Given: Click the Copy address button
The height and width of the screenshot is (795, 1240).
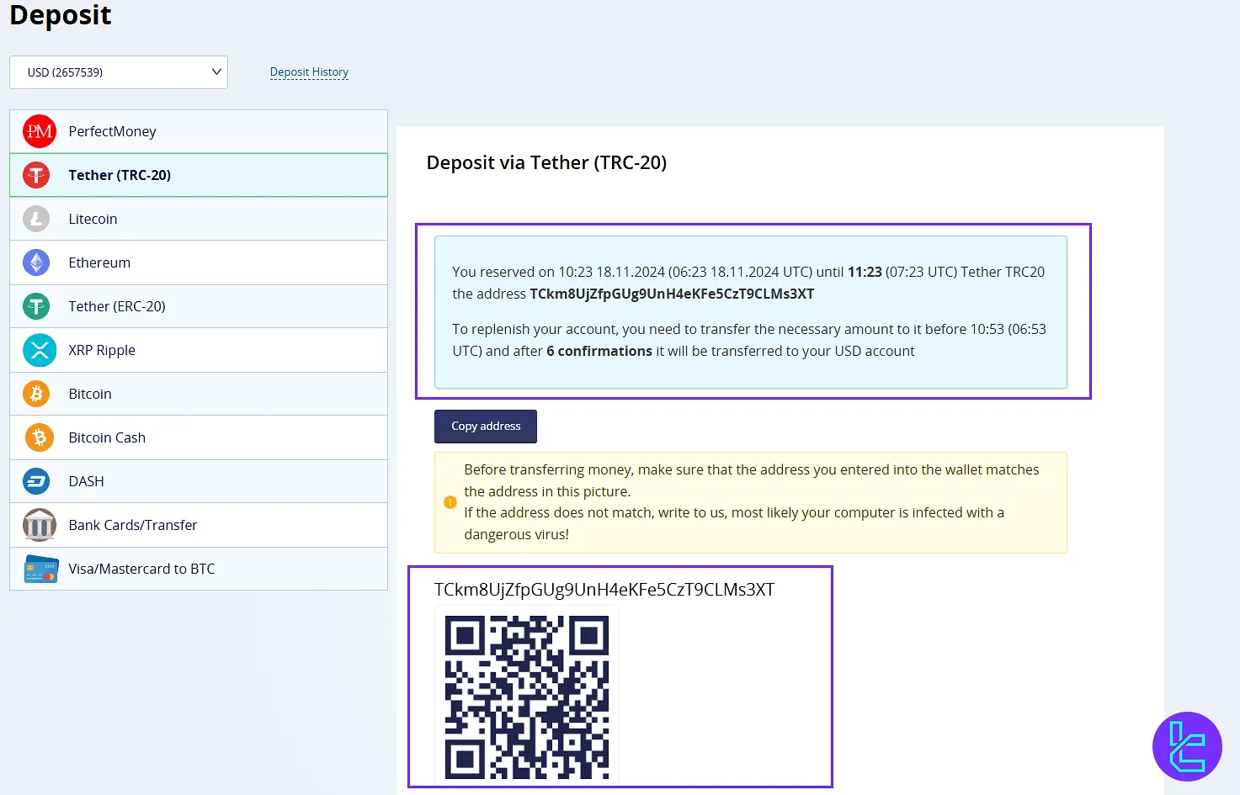Looking at the screenshot, I should click(x=486, y=427).
